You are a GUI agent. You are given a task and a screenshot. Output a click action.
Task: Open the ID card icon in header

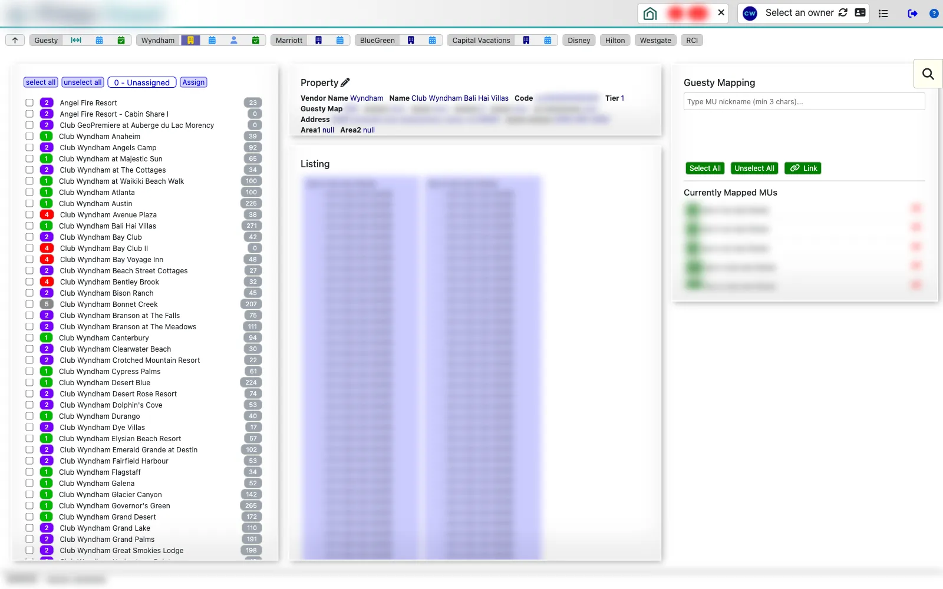(x=860, y=12)
